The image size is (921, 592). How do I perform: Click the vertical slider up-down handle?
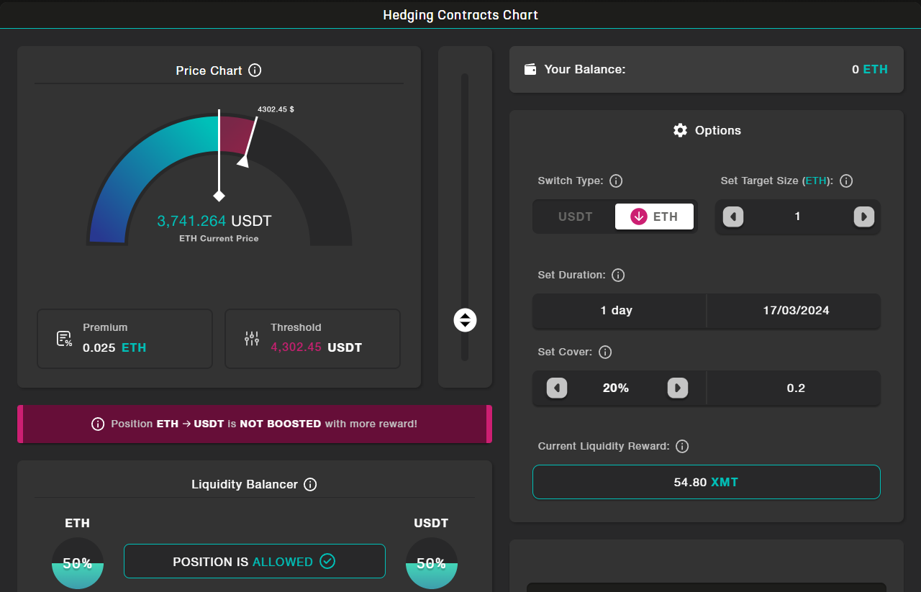[x=465, y=320]
